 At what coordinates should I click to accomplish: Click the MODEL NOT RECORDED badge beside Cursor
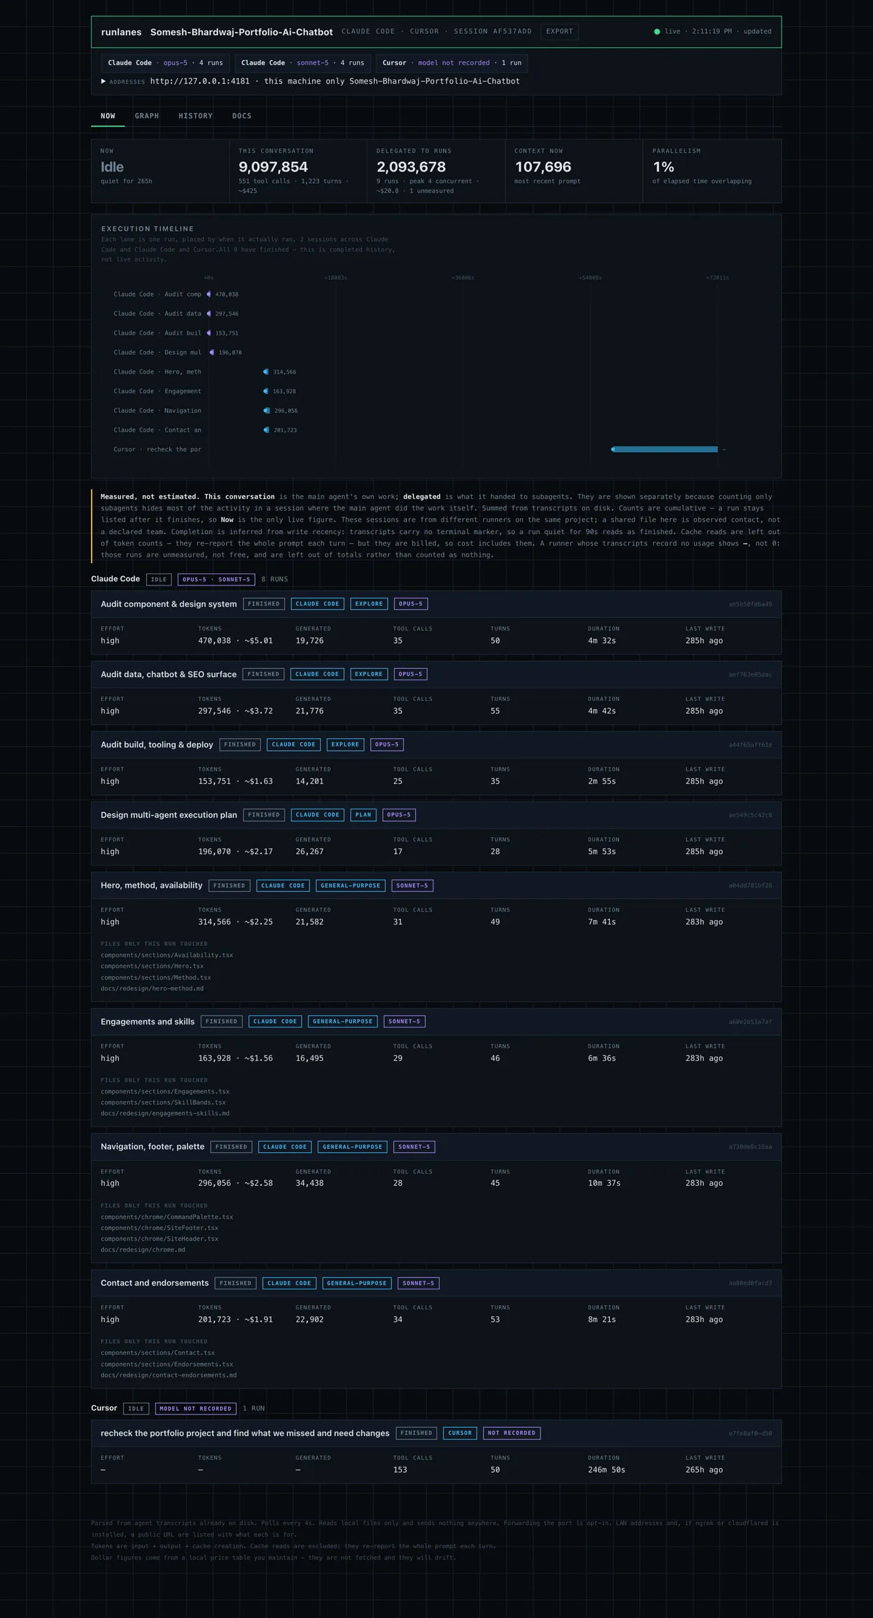click(195, 1409)
